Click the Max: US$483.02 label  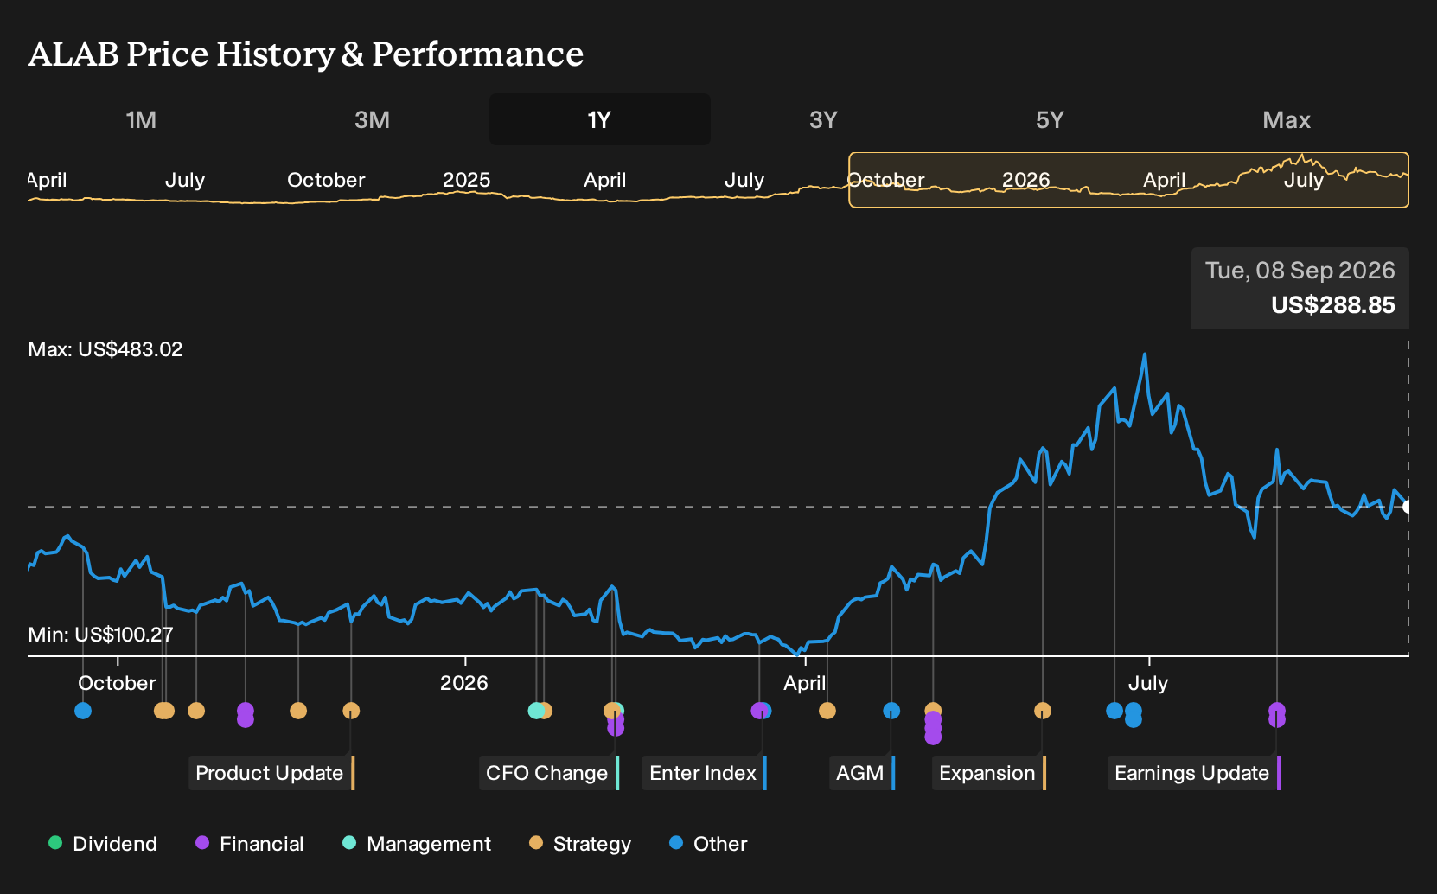105,349
